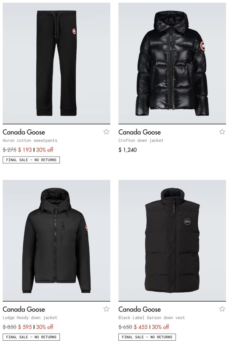View the Garson down vest photo
Screen dimensions: 228x344
pos(172,241)
